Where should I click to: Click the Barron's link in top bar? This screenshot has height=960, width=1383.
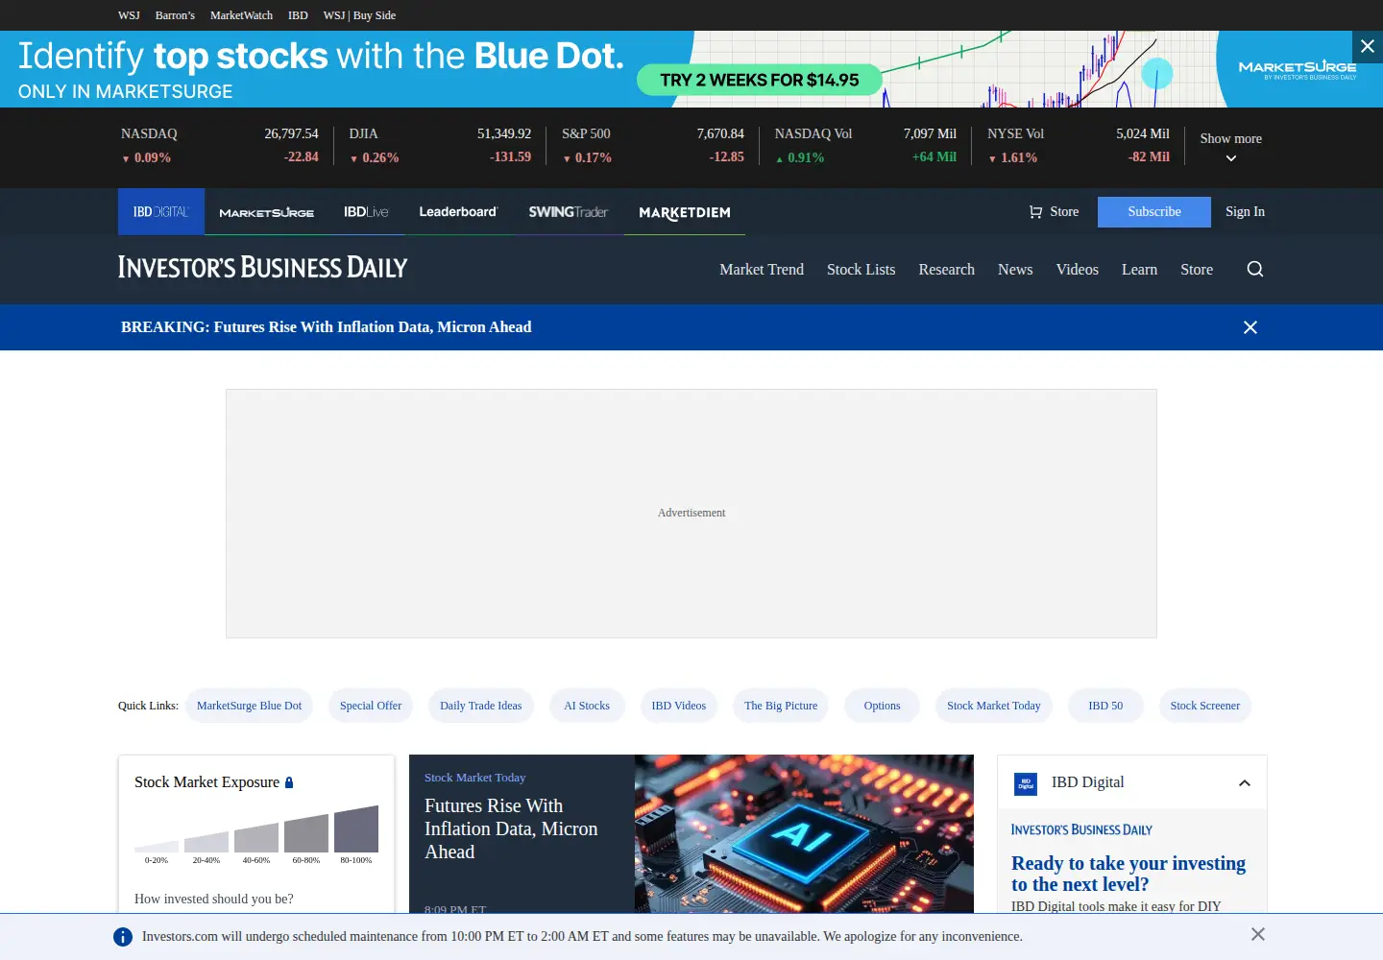coord(175,15)
